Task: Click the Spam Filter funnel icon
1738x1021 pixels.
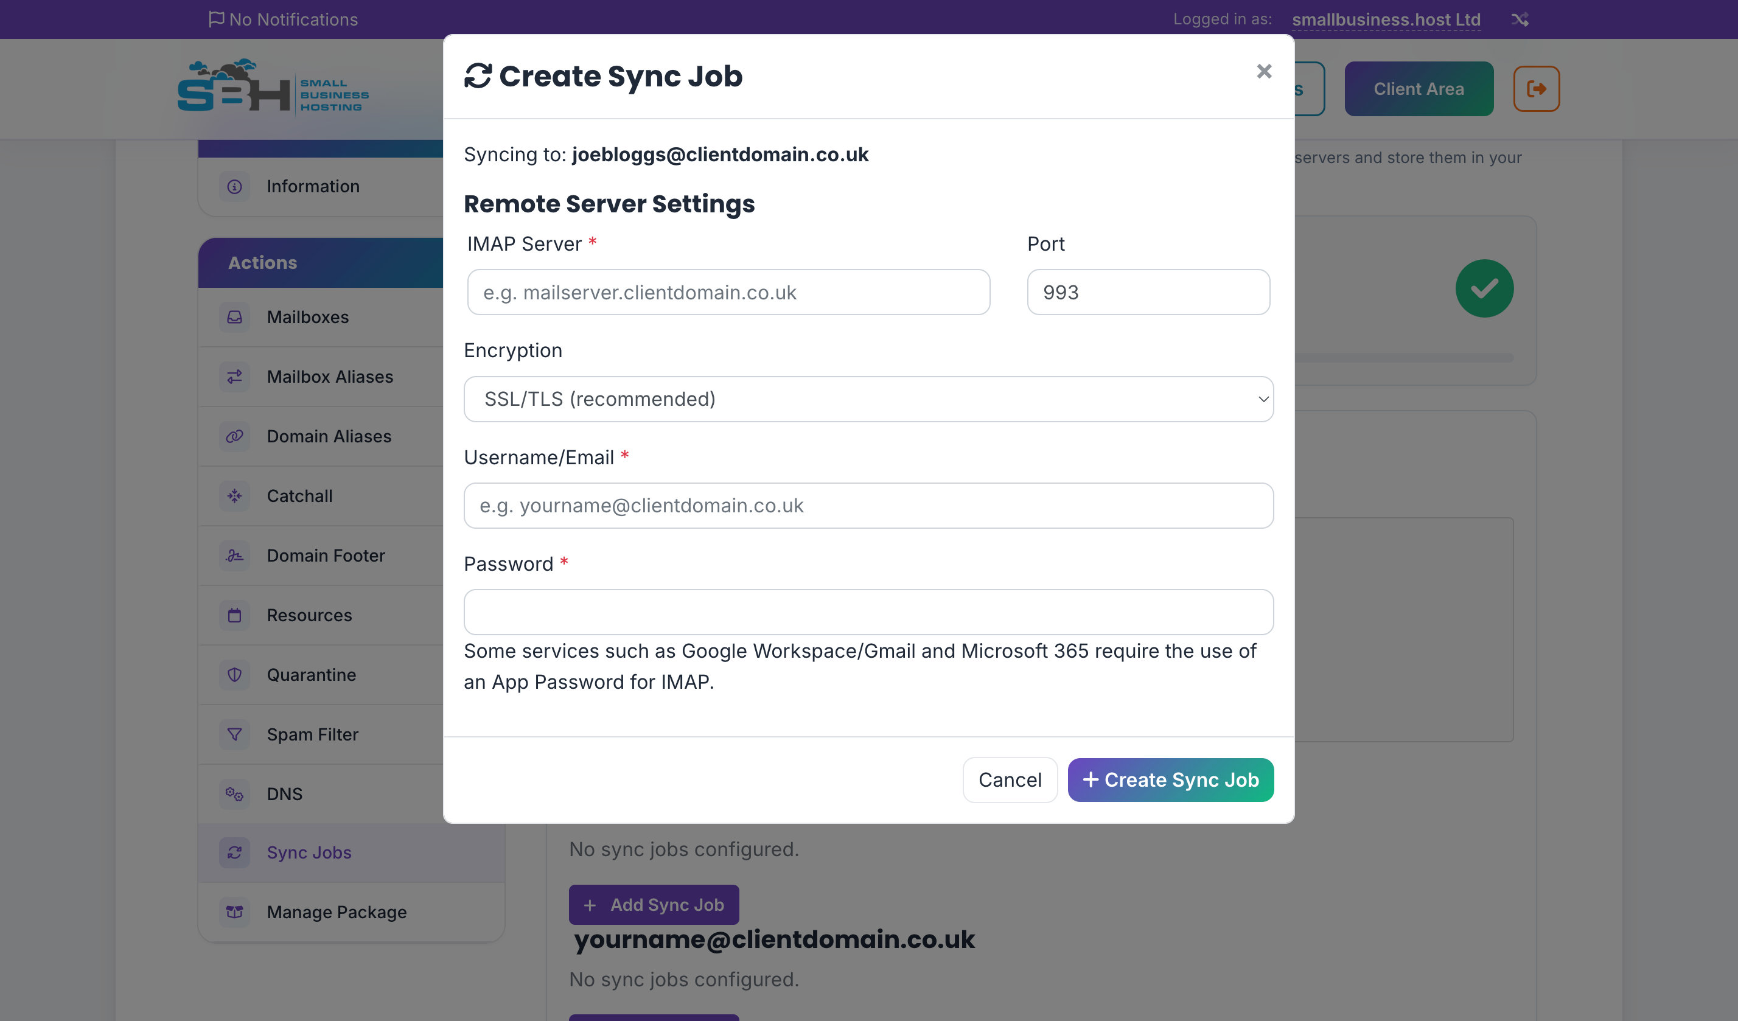Action: (x=234, y=734)
